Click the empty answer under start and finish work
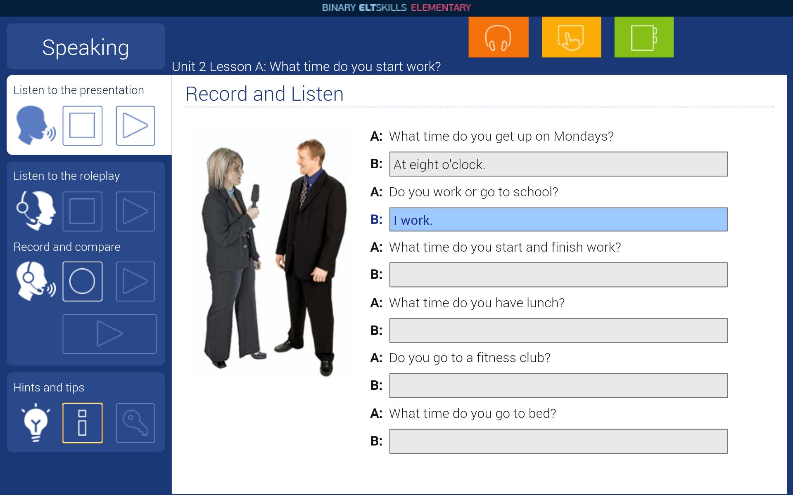The width and height of the screenshot is (793, 495). pos(558,275)
